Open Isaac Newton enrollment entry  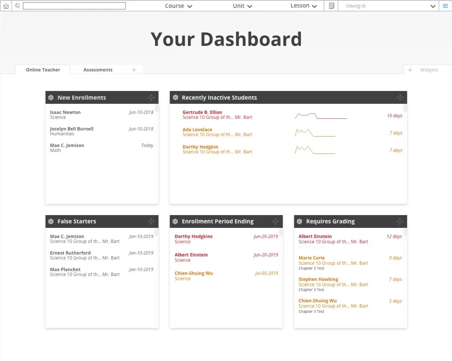click(101, 115)
